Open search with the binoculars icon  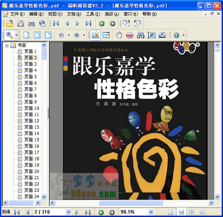(140, 35)
